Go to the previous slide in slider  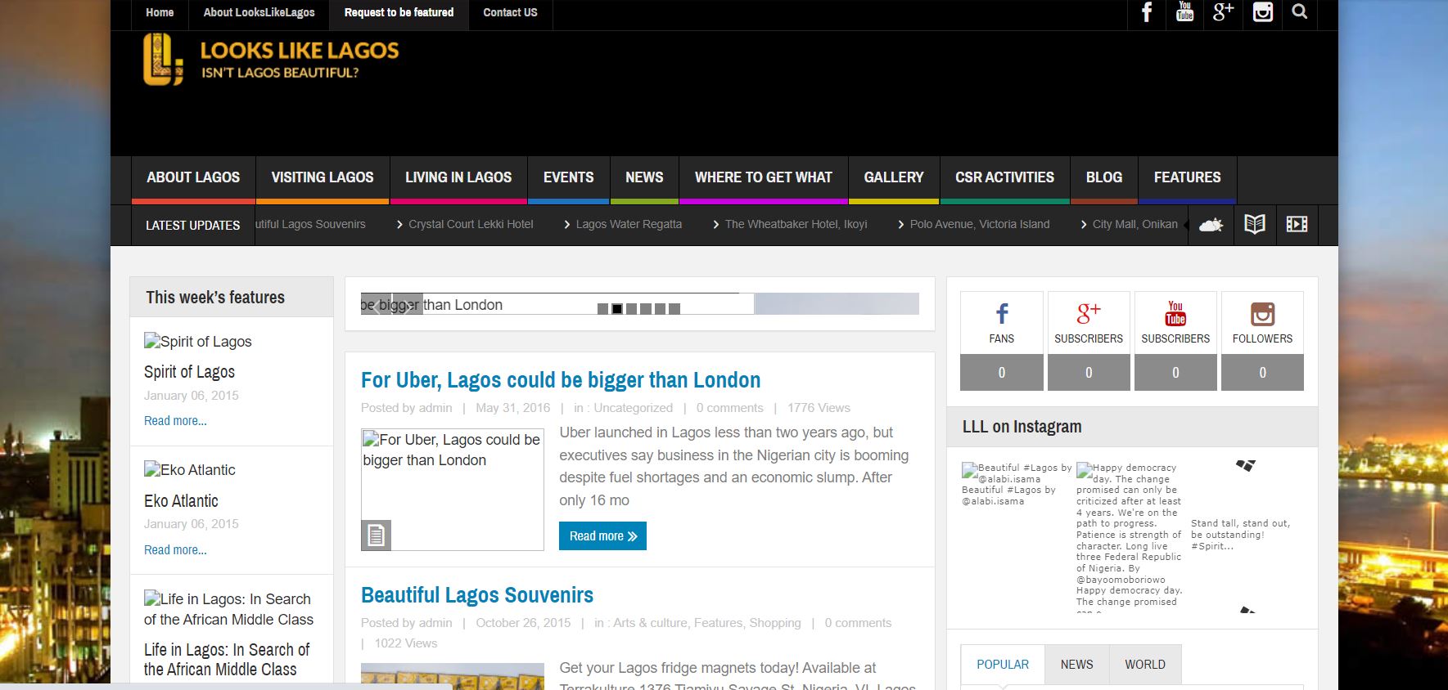[x=375, y=305]
